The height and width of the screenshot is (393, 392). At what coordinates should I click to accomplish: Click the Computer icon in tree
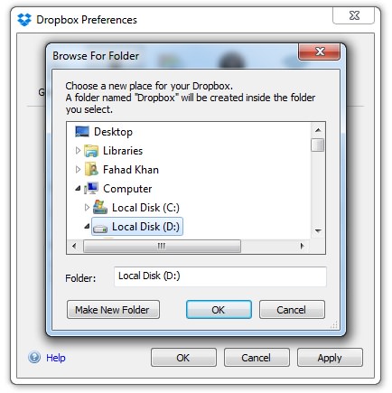point(91,189)
